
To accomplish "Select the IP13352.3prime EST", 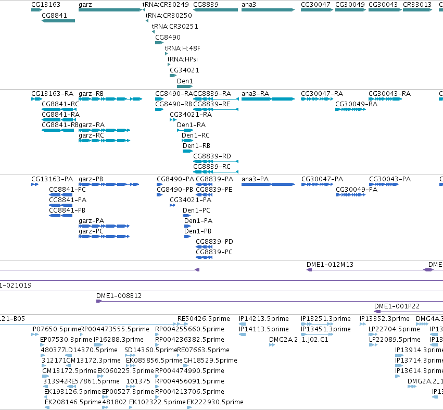I will coord(363,324).
